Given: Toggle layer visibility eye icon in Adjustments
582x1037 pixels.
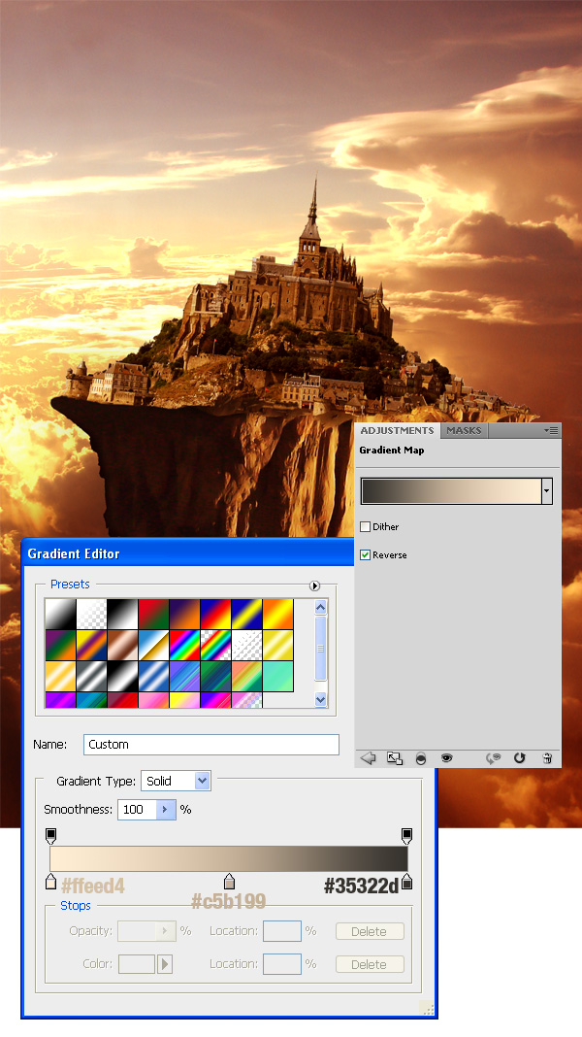Looking at the screenshot, I should click(x=446, y=758).
